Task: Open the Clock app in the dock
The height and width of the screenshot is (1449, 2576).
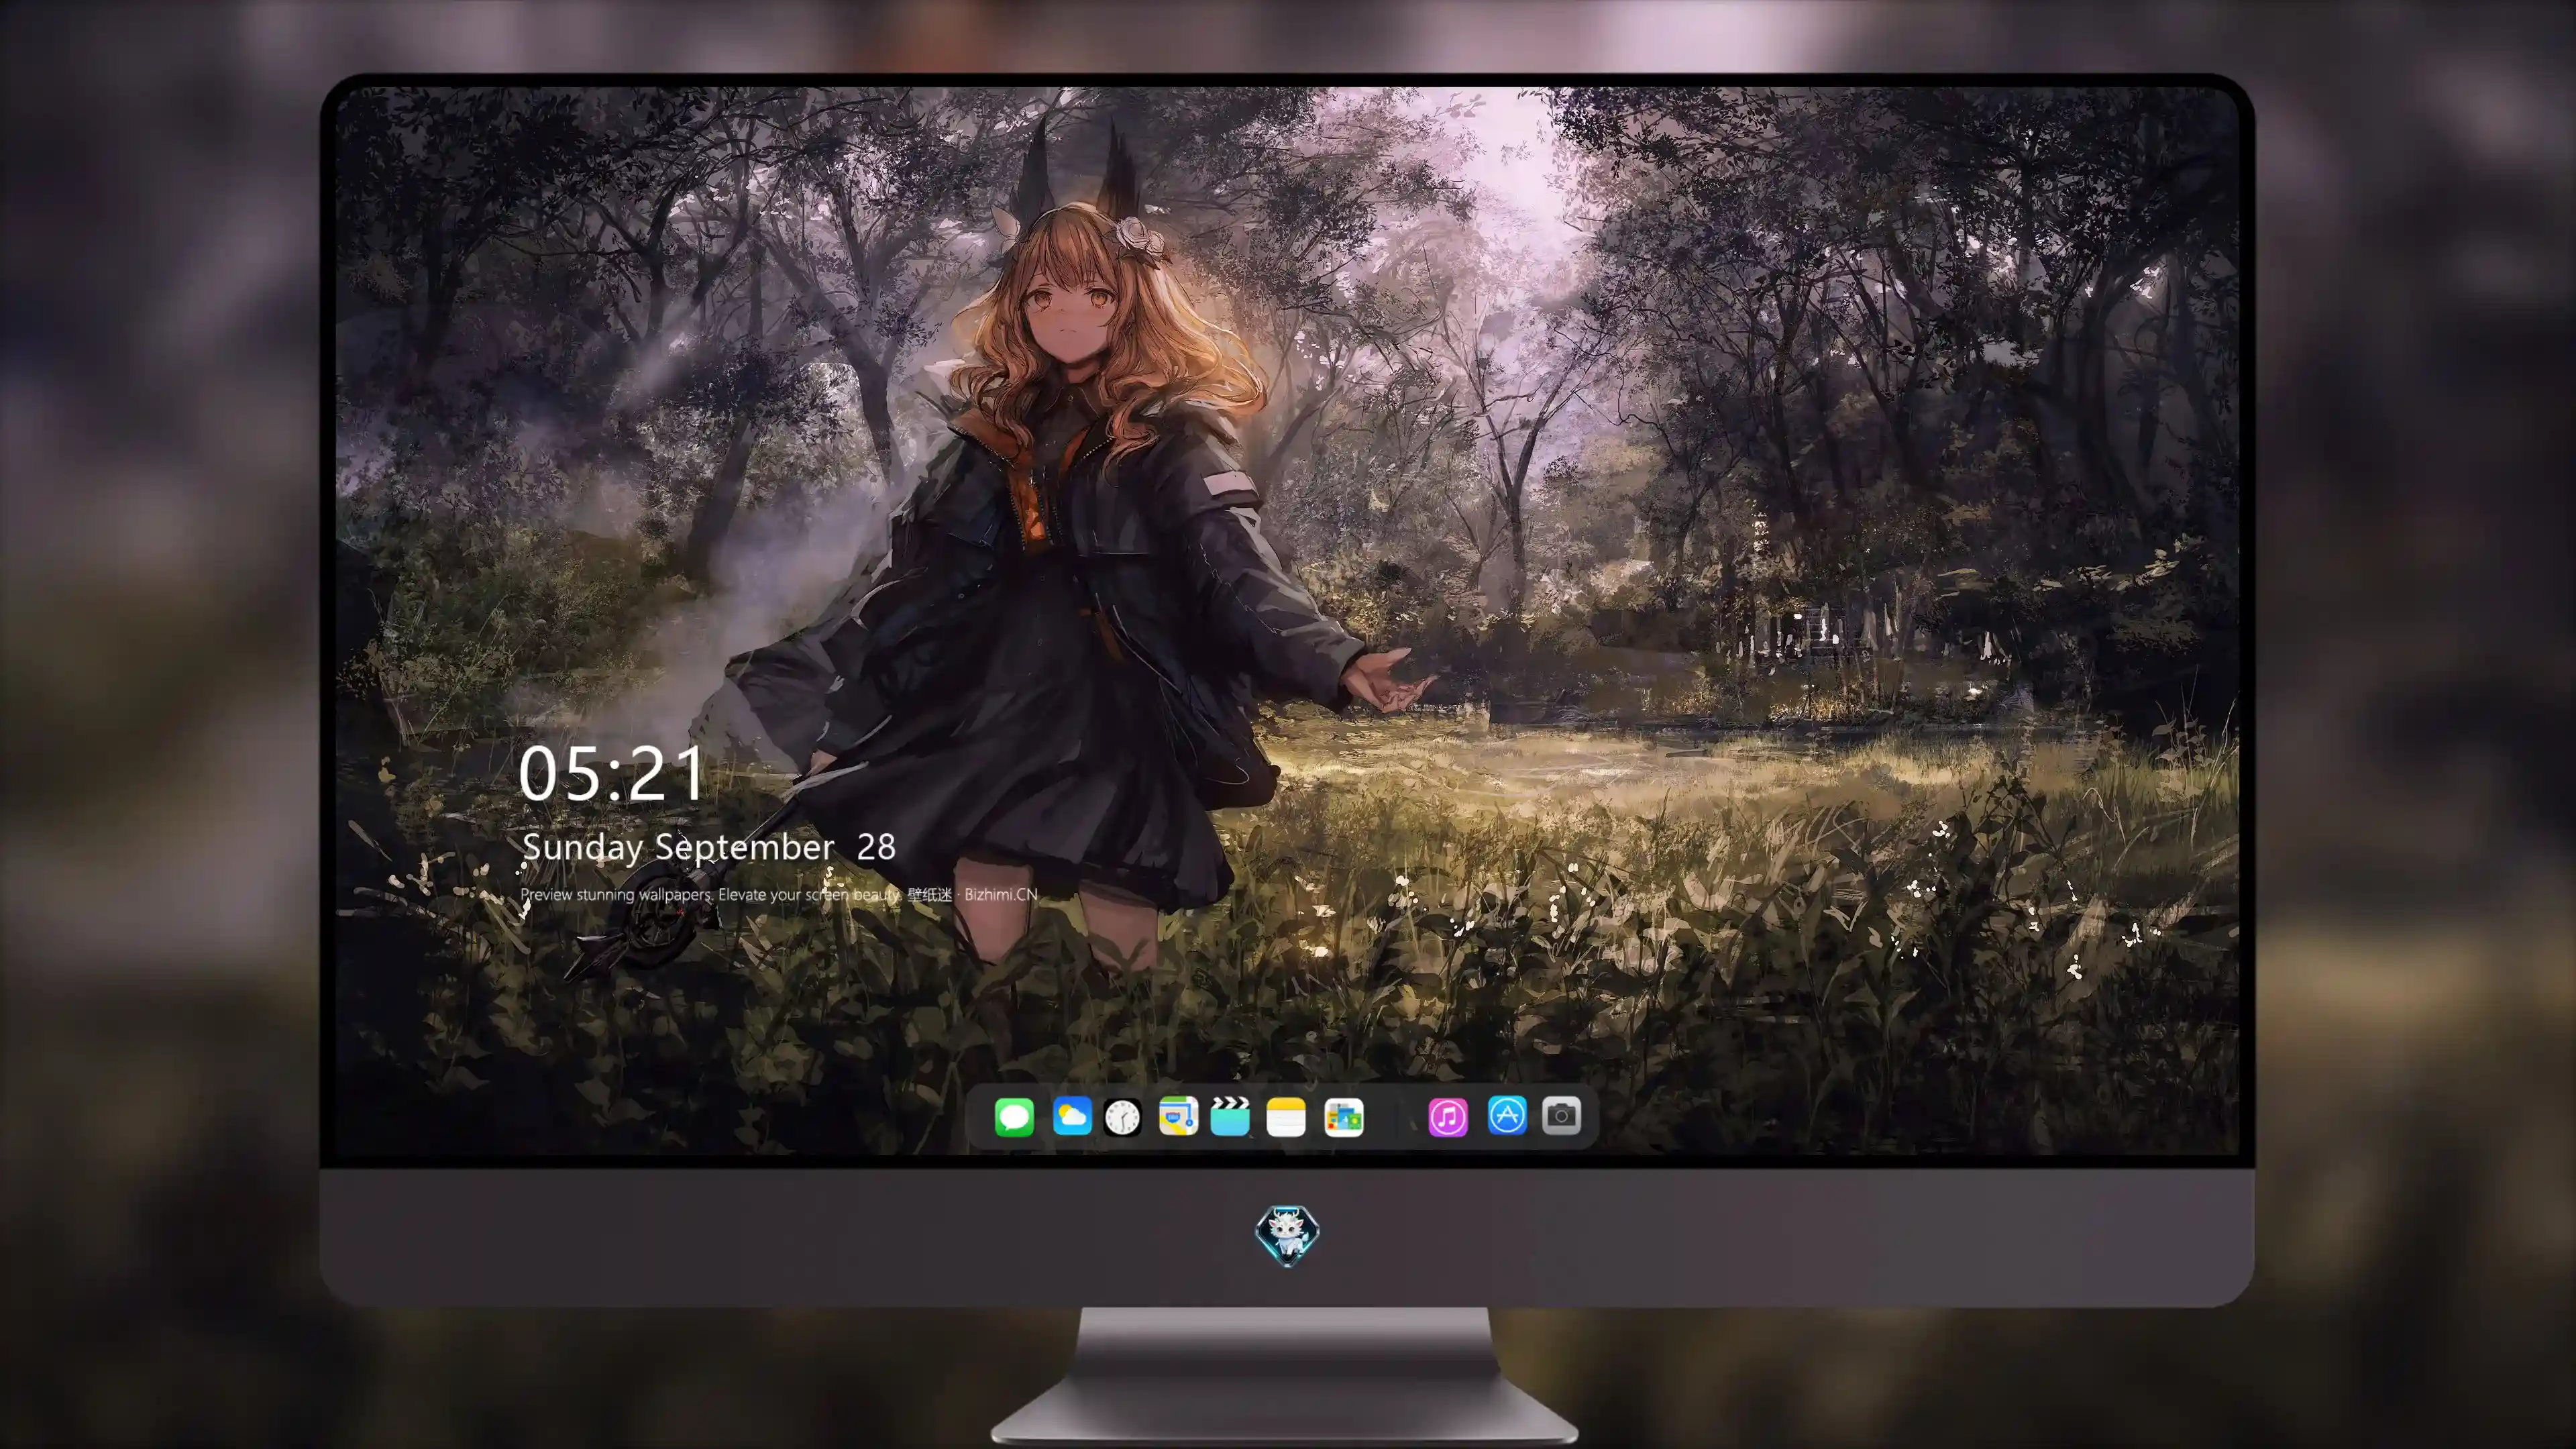Action: coord(1123,1117)
